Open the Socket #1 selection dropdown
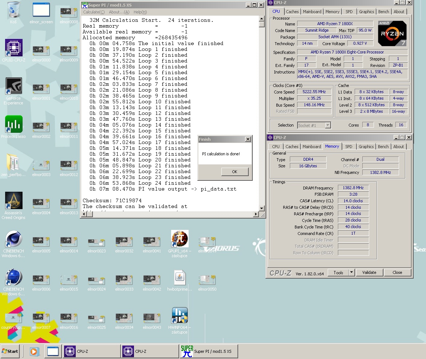 coord(314,125)
